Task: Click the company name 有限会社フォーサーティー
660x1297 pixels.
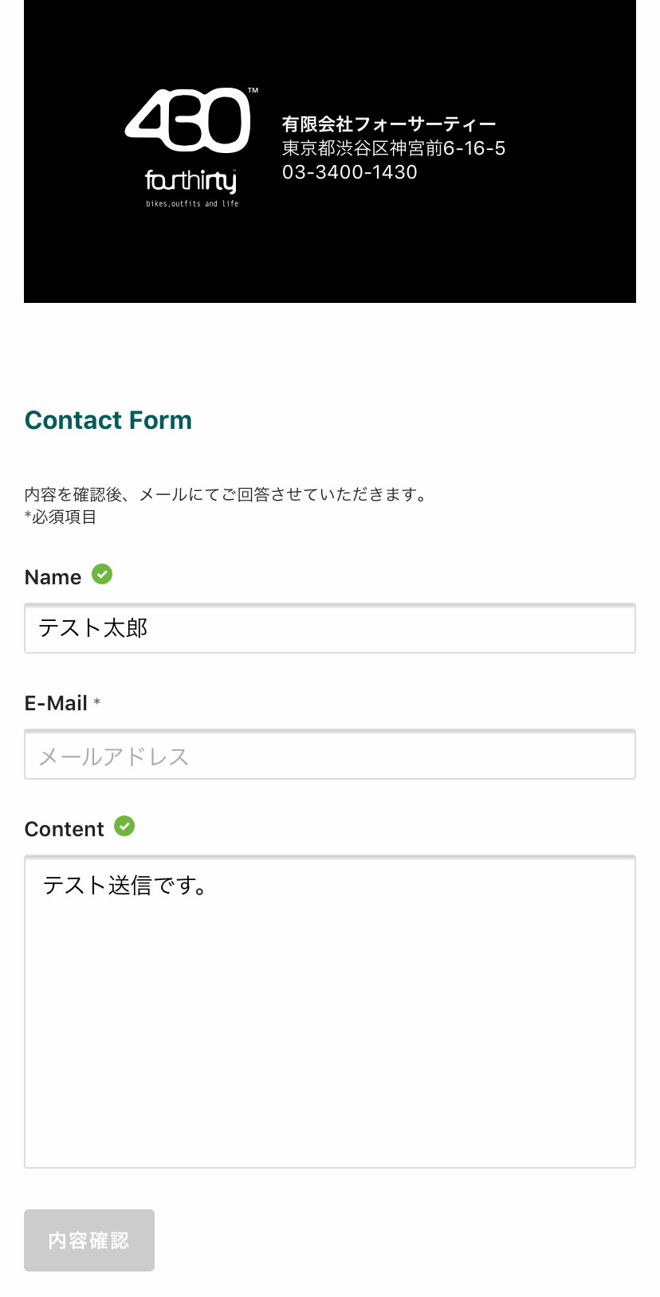Action: pos(389,124)
